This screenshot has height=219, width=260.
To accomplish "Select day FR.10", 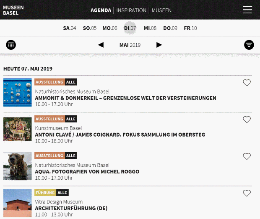I will (190, 28).
